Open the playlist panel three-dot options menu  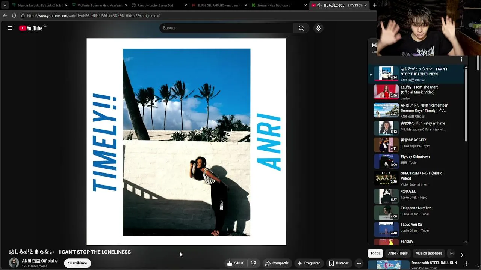pos(461,59)
